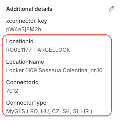Click the LocationName field label
The width and height of the screenshot is (120, 120).
coord(25,62)
